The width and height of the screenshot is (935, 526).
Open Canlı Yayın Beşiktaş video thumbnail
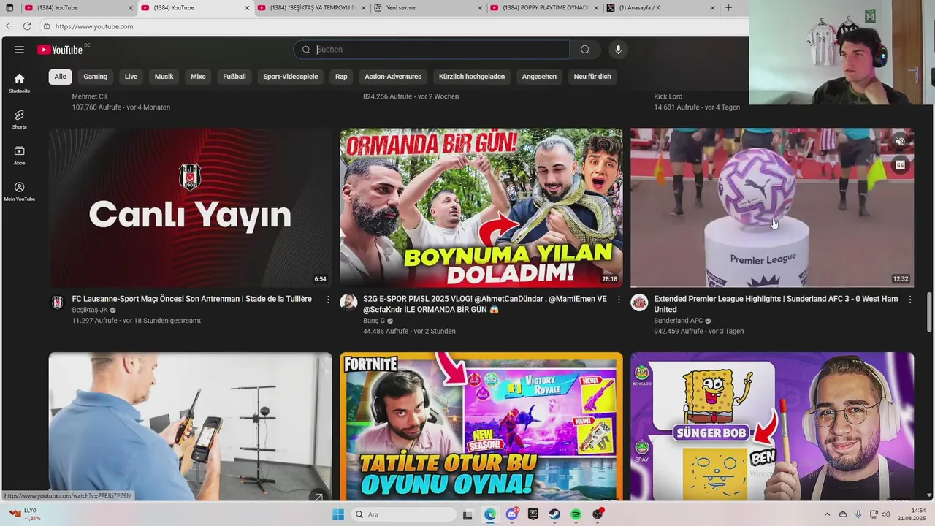pos(190,207)
